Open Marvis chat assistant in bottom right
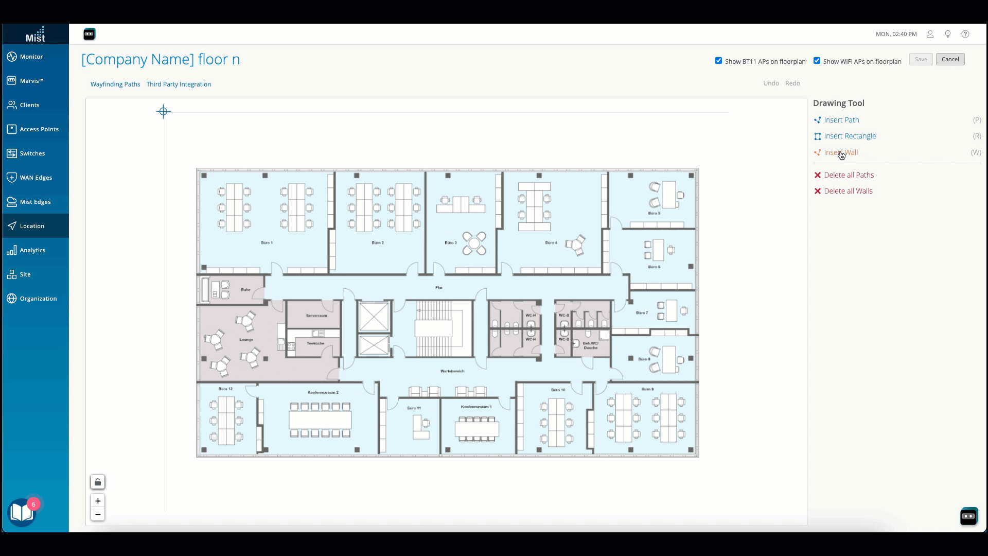 click(968, 516)
